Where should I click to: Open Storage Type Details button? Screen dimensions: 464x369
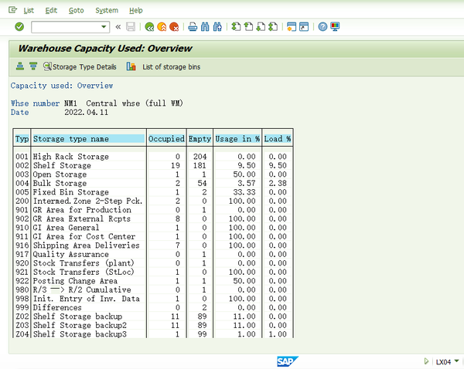click(80, 66)
